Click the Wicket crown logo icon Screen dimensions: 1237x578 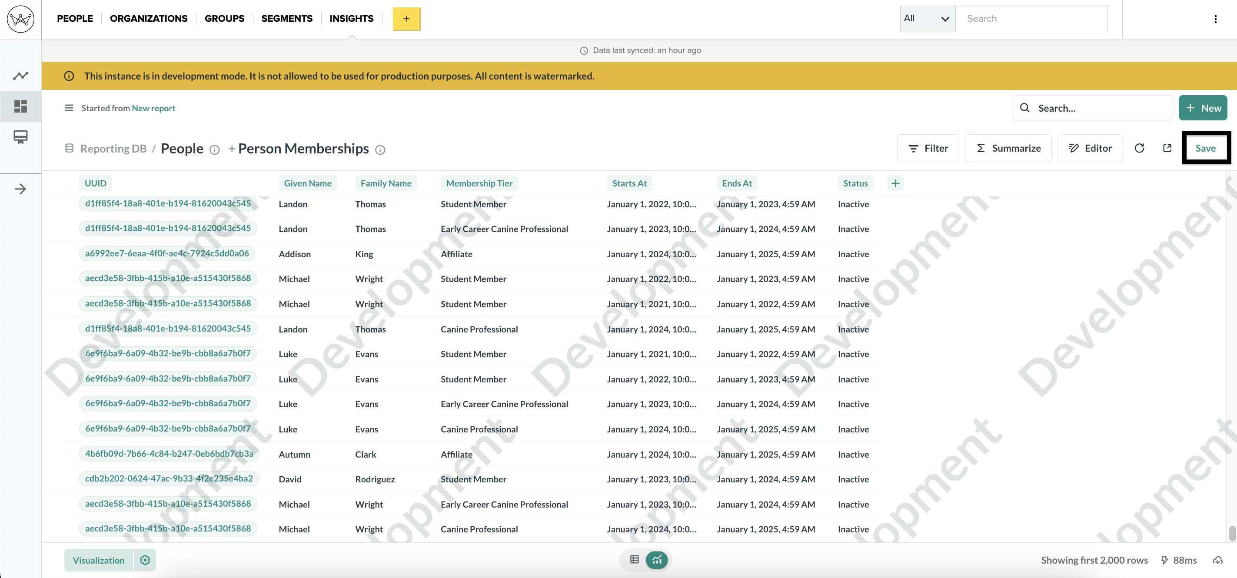click(x=21, y=19)
